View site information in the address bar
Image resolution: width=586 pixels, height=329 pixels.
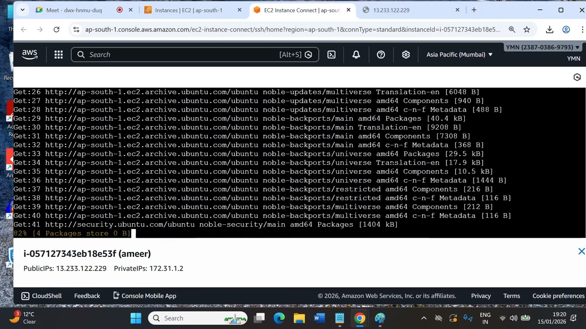click(76, 29)
